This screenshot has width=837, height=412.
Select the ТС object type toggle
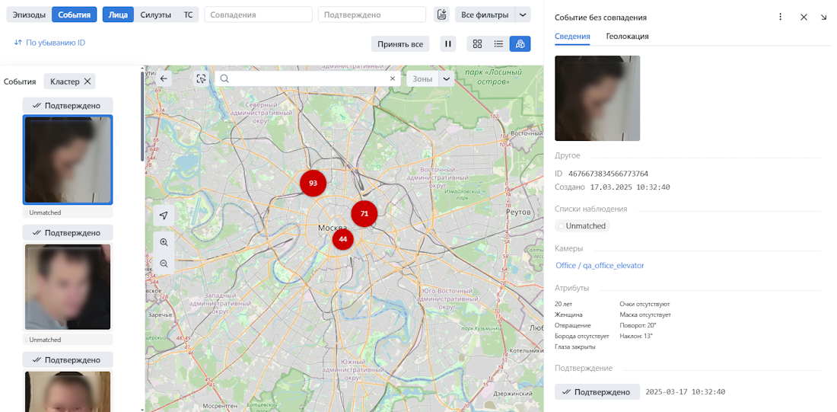[x=188, y=14]
